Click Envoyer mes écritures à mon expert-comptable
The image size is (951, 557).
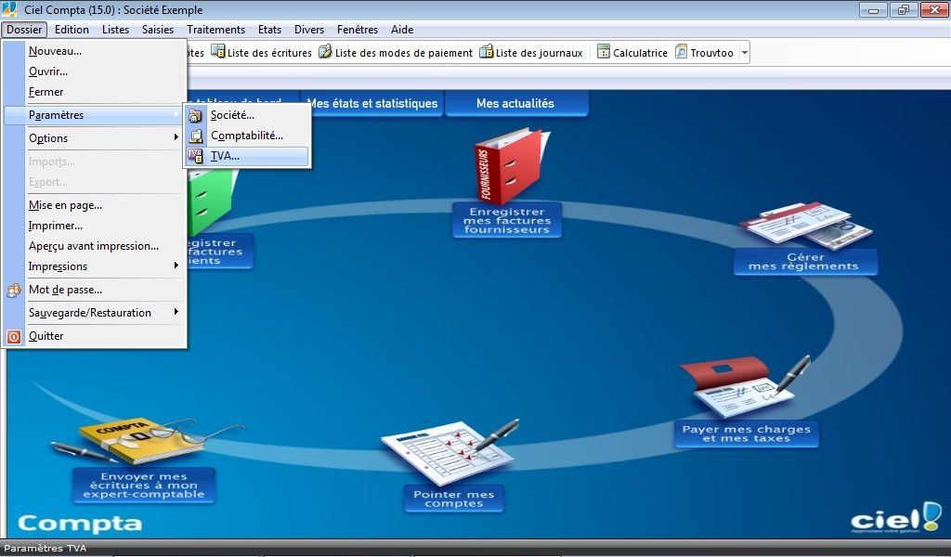coord(144,486)
